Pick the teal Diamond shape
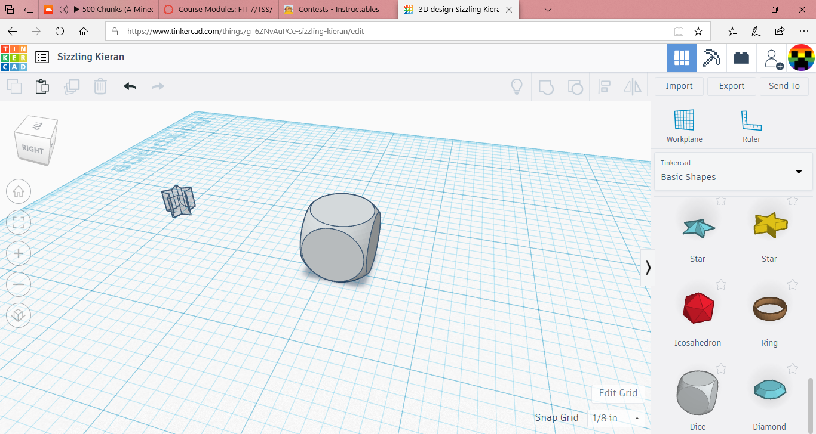The width and height of the screenshot is (816, 434). [x=770, y=390]
